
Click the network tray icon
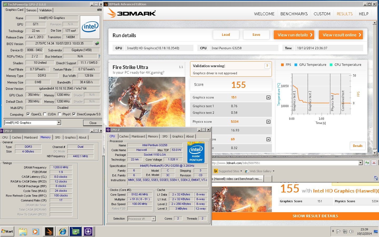345,231
